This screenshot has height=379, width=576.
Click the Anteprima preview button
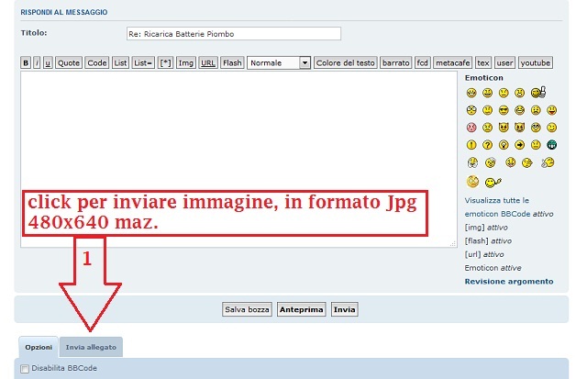click(x=301, y=309)
